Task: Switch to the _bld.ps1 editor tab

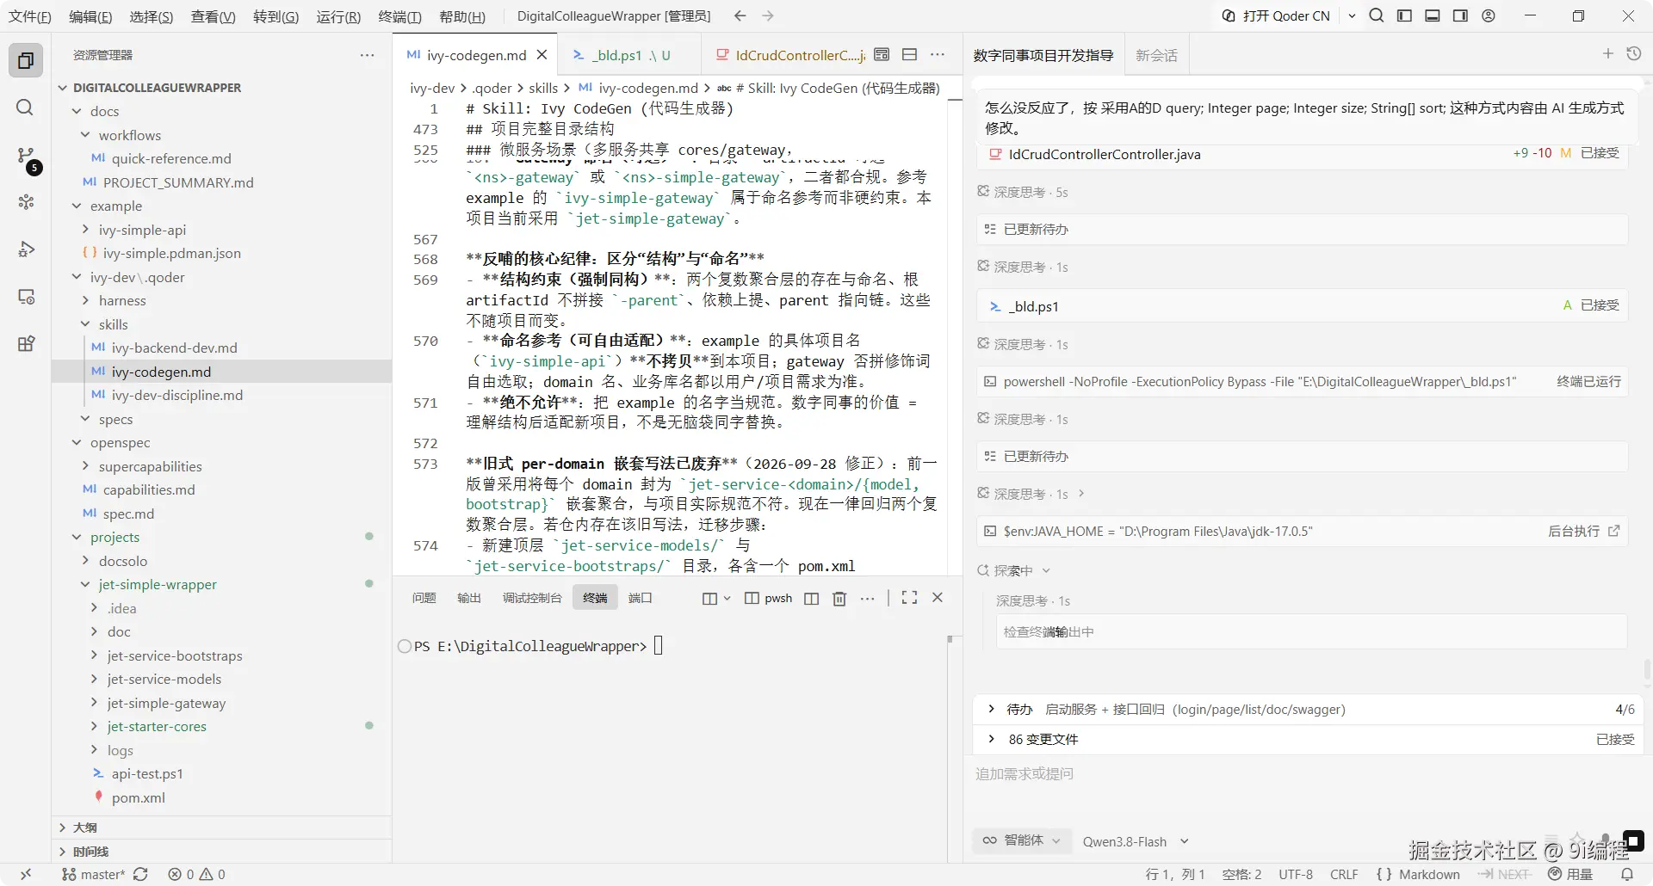Action: [628, 55]
